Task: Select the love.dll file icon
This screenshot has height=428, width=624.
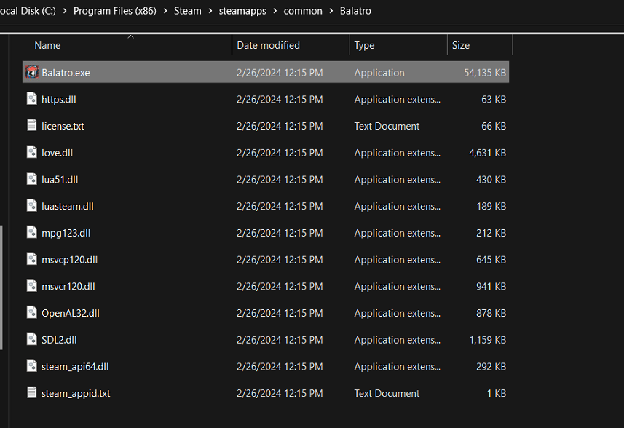Action: (x=31, y=153)
